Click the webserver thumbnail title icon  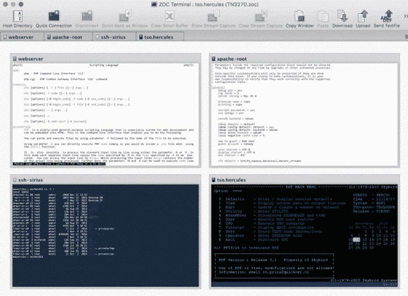pos(15,59)
